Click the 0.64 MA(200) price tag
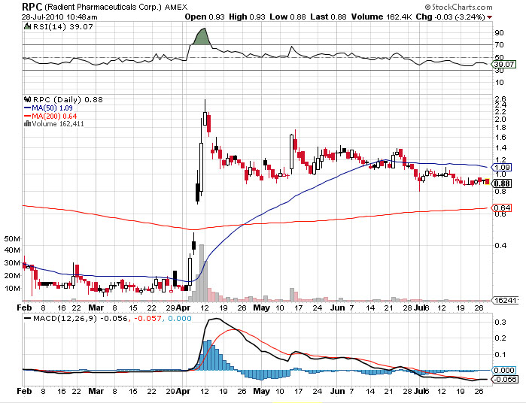The width and height of the screenshot is (526, 403). (x=502, y=208)
